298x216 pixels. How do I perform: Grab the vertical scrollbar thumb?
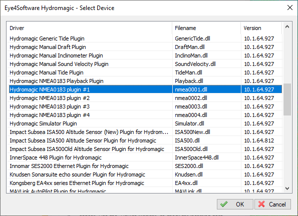point(287,99)
